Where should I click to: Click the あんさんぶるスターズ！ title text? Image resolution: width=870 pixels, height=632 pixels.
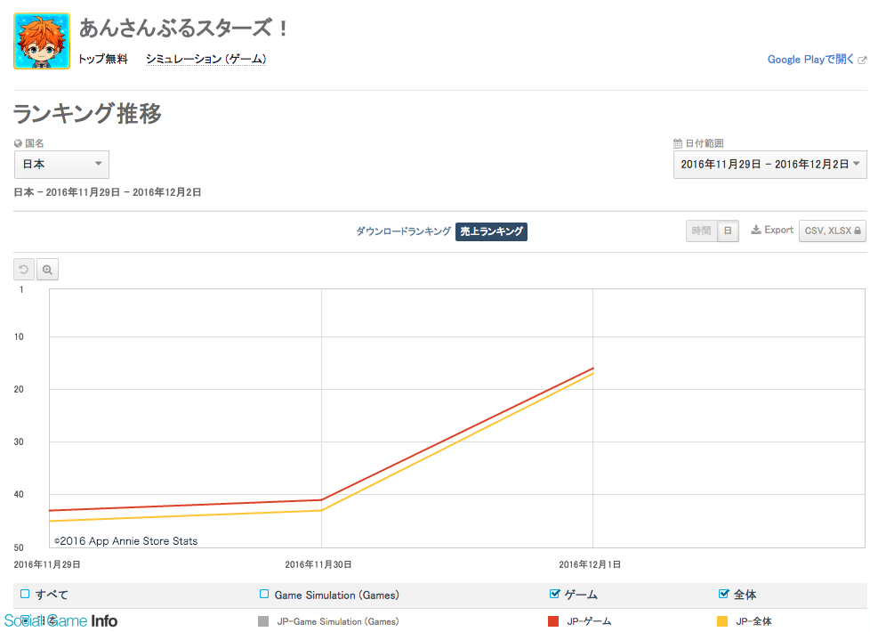tap(183, 28)
